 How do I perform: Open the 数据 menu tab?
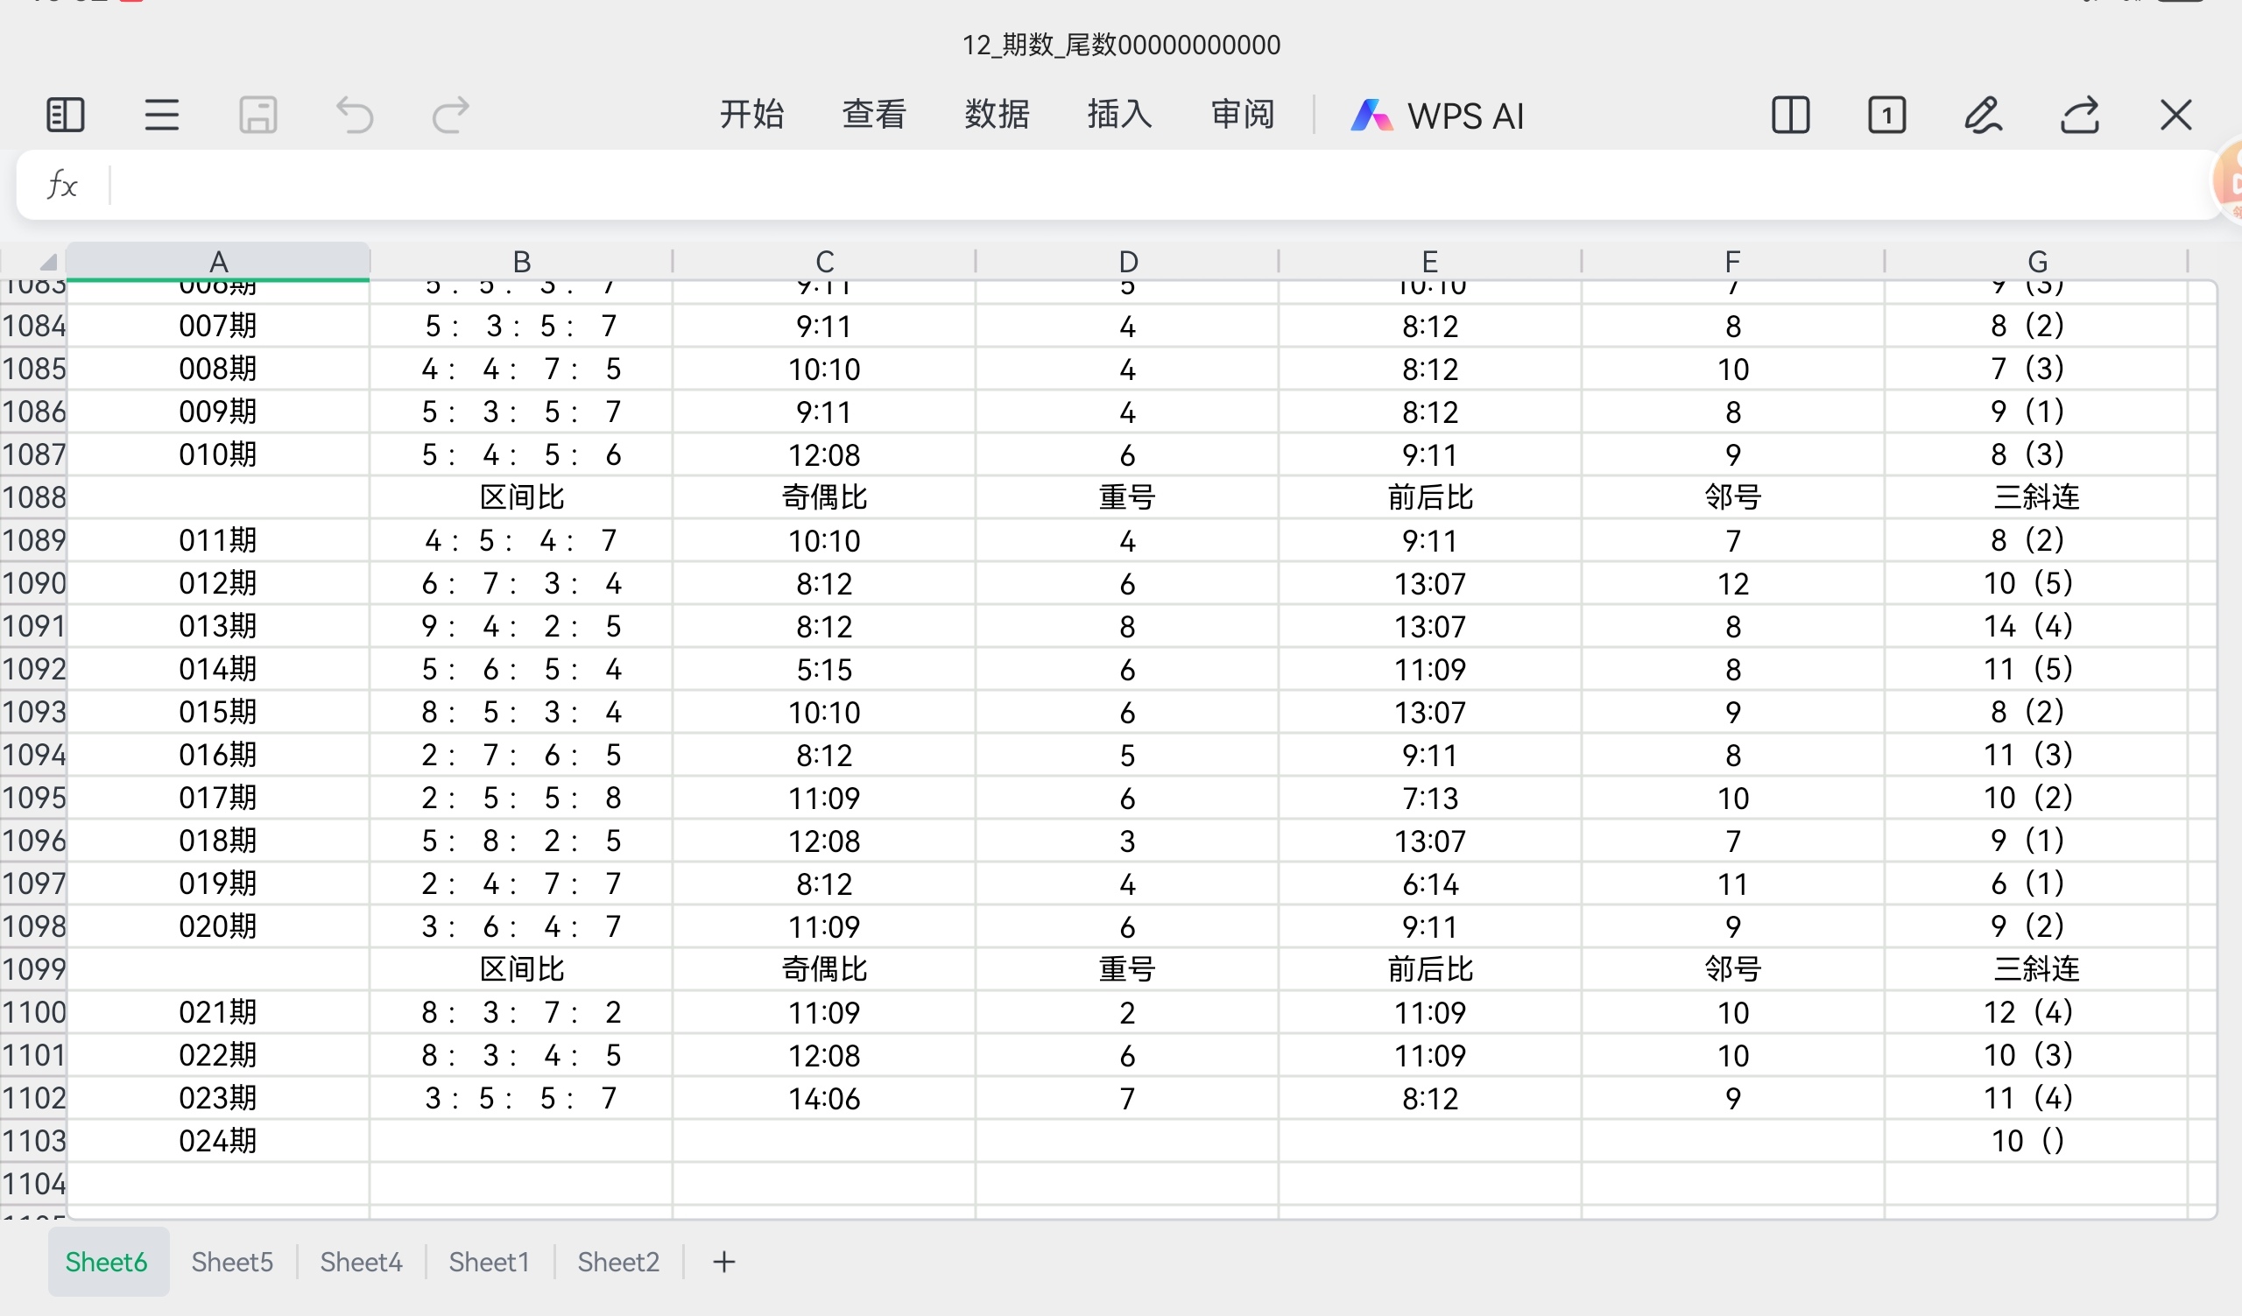(x=997, y=115)
